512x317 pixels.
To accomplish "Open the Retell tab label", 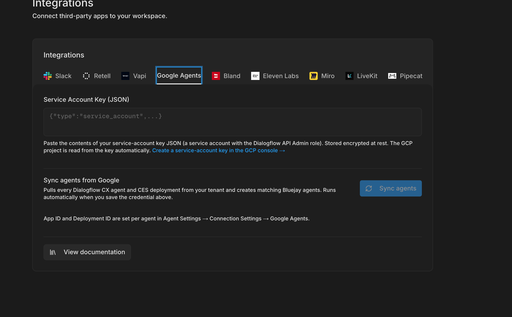I will [102, 76].
